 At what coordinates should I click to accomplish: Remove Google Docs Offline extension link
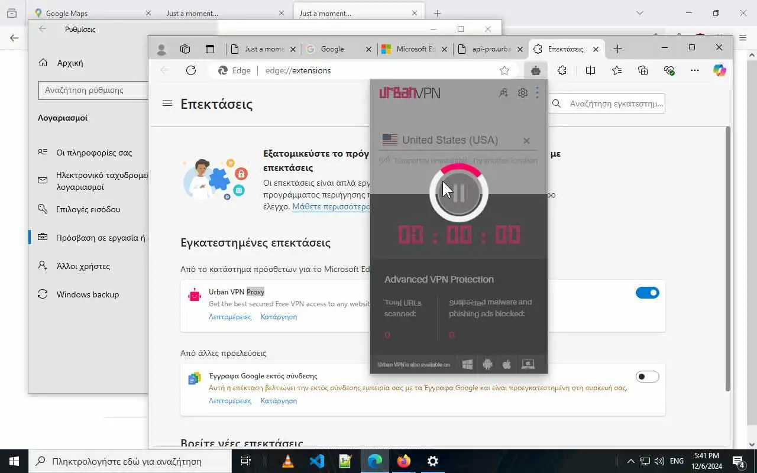(x=279, y=401)
